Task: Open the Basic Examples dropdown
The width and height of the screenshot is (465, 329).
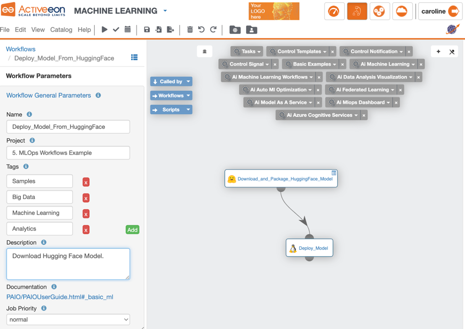Action: click(311, 64)
